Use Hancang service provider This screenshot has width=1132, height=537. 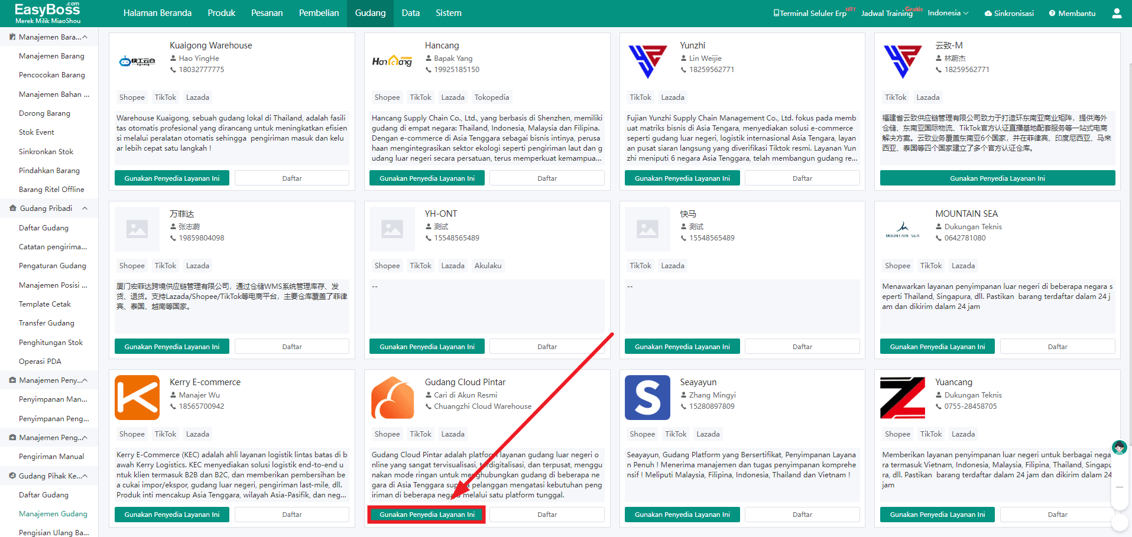click(427, 178)
